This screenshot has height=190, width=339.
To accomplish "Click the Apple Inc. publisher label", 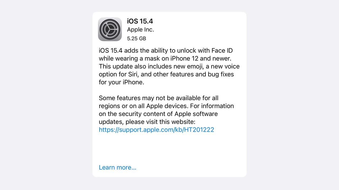I will [140, 30].
